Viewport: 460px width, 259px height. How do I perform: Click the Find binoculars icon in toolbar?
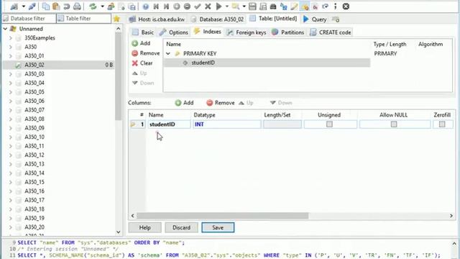(273, 6)
